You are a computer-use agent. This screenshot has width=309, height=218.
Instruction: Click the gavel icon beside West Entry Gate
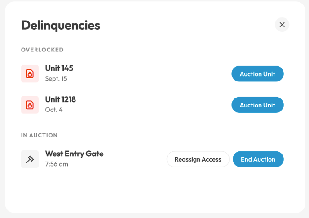point(30,159)
